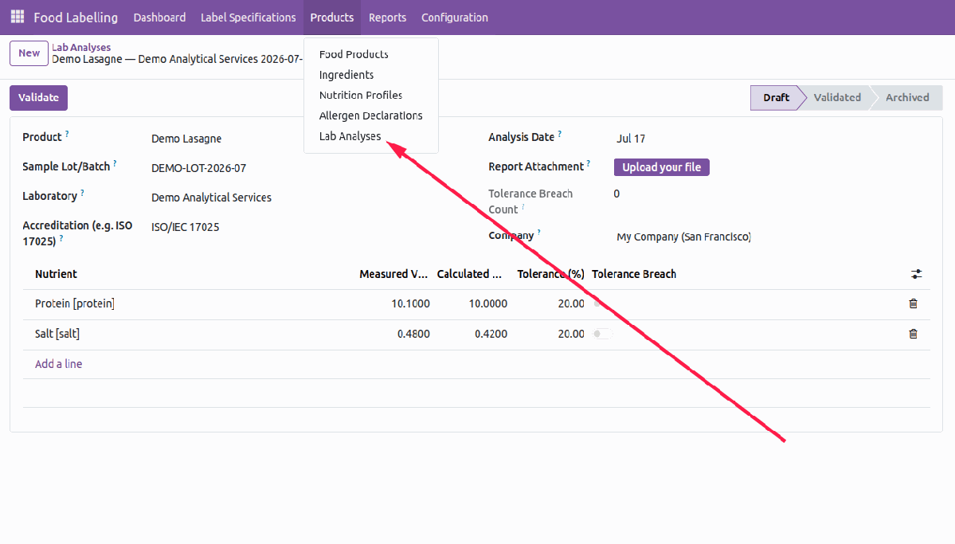This screenshot has width=955, height=544.
Task: Set status to Archived in status bar
Action: pos(907,97)
